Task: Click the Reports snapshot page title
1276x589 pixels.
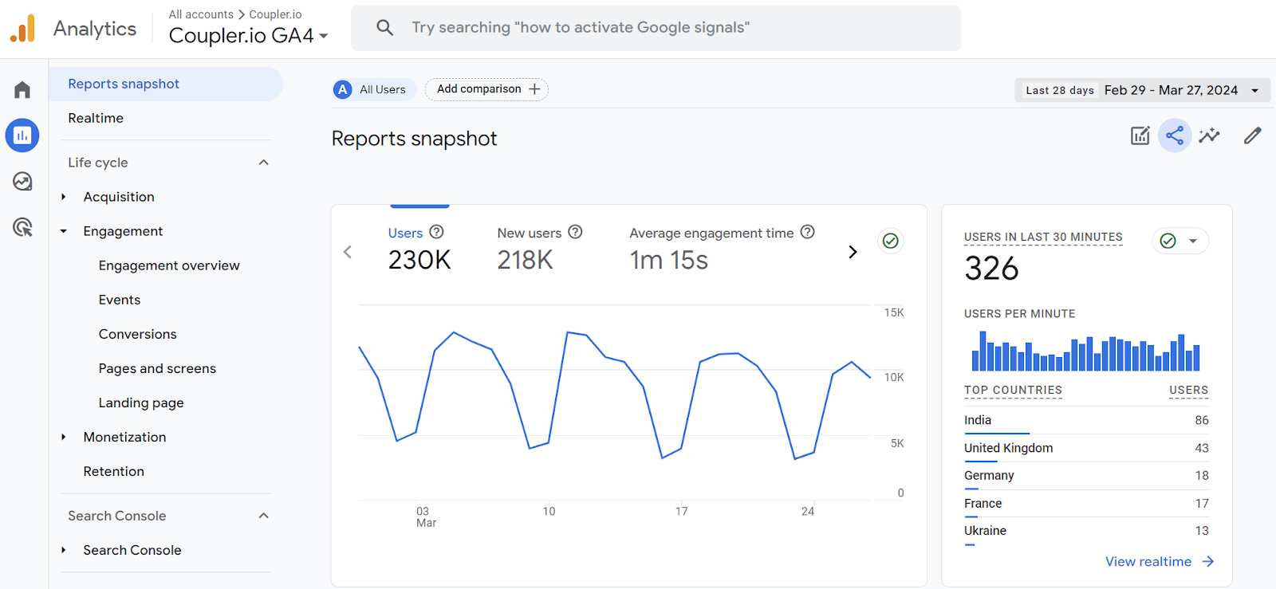Action: pos(415,139)
